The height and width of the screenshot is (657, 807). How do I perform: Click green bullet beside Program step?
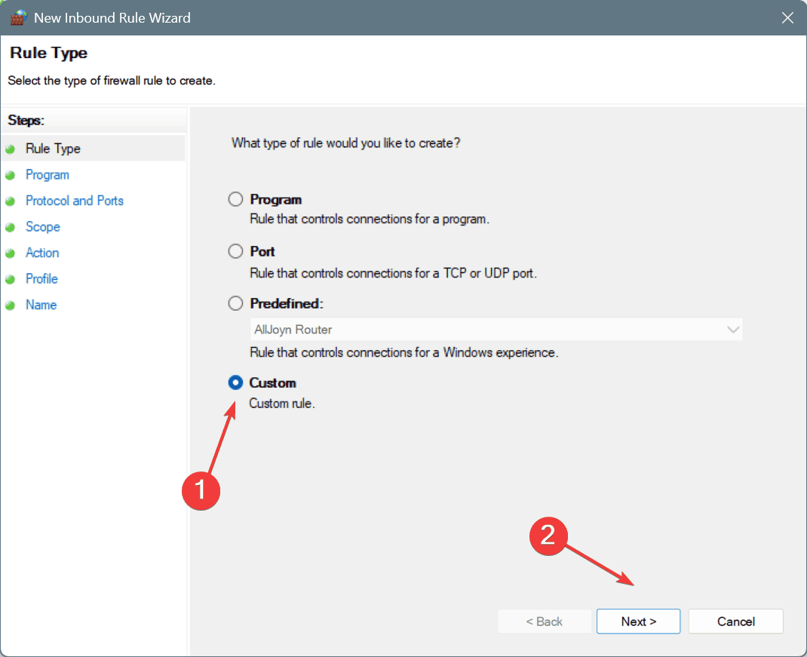click(x=11, y=176)
